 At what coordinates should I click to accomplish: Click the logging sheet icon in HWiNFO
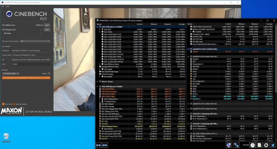pyautogui.click(x=260, y=145)
